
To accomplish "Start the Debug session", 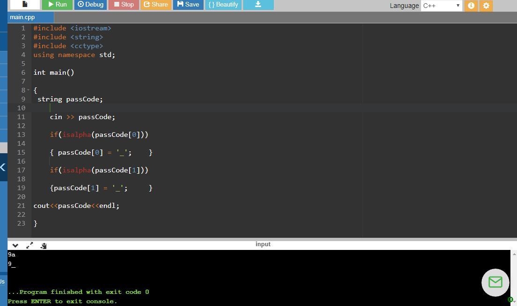I will 91,5.
